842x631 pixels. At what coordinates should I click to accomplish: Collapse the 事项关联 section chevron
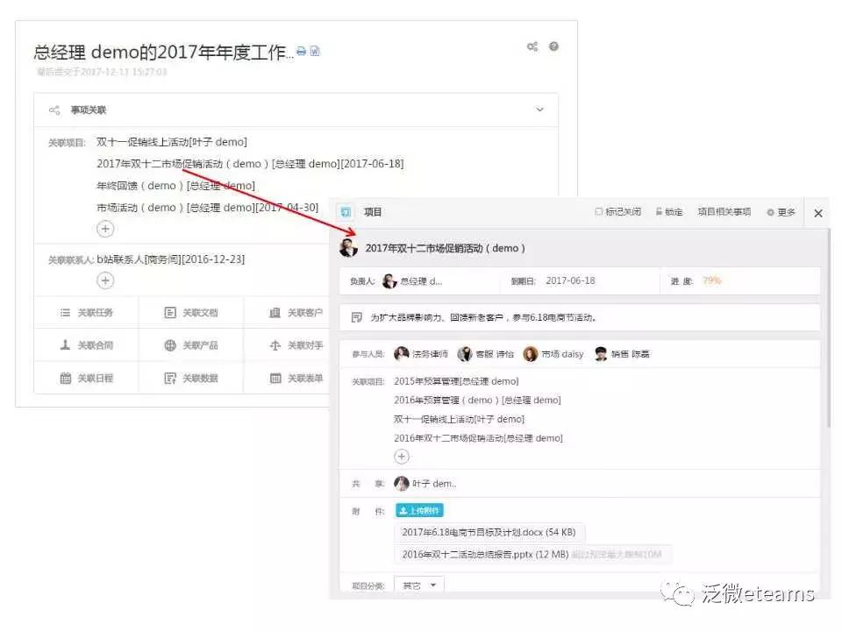541,109
